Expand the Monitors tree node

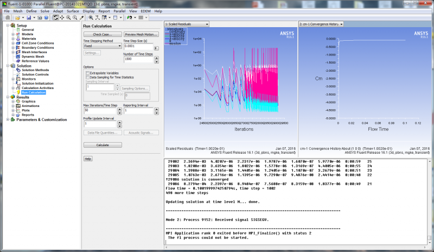pos(13,79)
